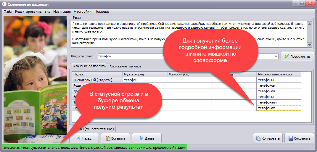Click the status bar result text
This screenshot has width=317, height=152.
click(94, 148)
